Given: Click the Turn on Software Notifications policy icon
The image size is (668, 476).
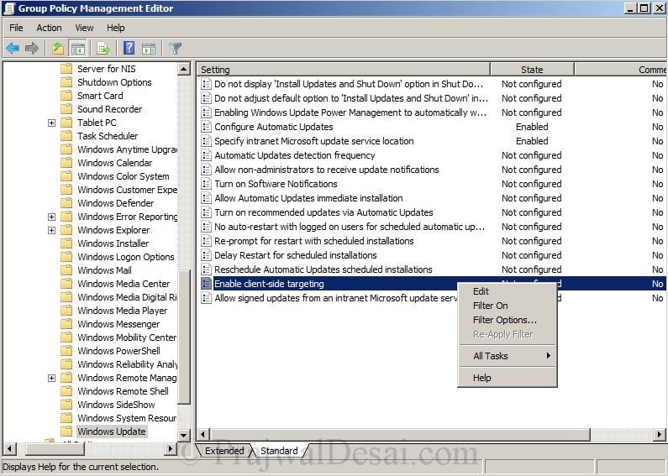Looking at the screenshot, I should (x=206, y=184).
